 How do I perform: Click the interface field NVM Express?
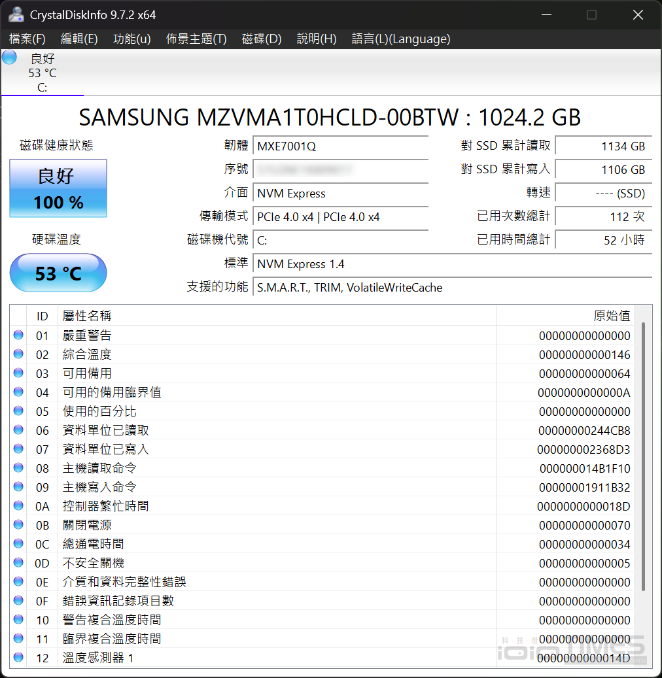pos(341,194)
